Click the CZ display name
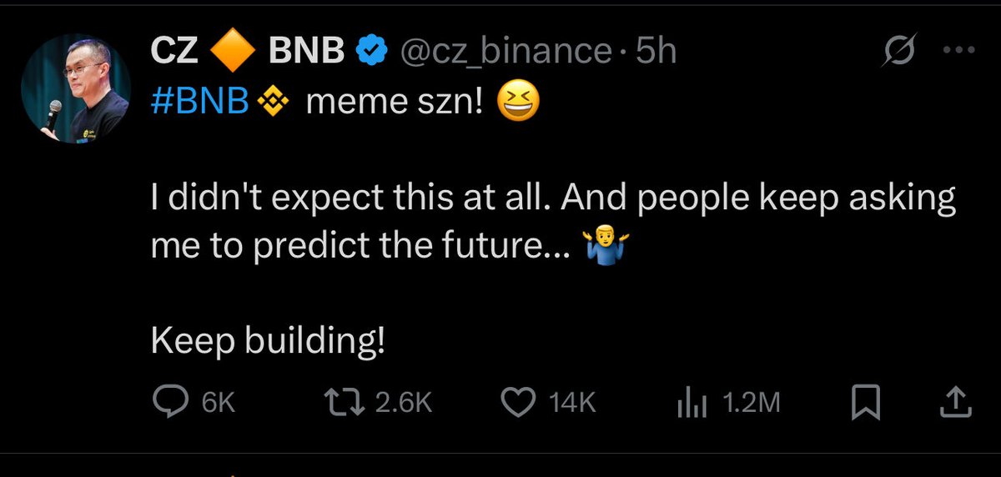This screenshot has height=477, width=1001. 174,53
